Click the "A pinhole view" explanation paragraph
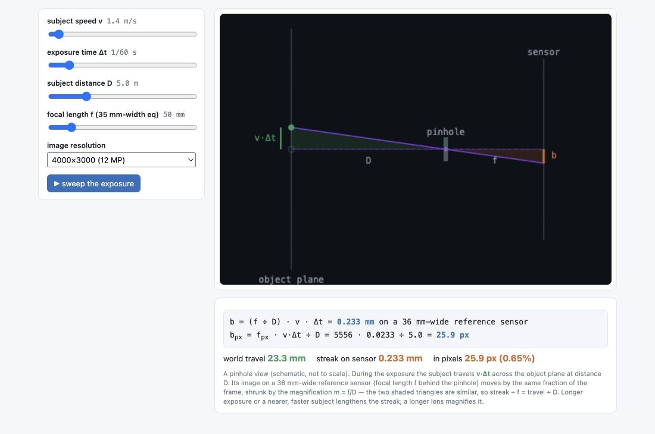The width and height of the screenshot is (655, 434). pyautogui.click(x=412, y=388)
